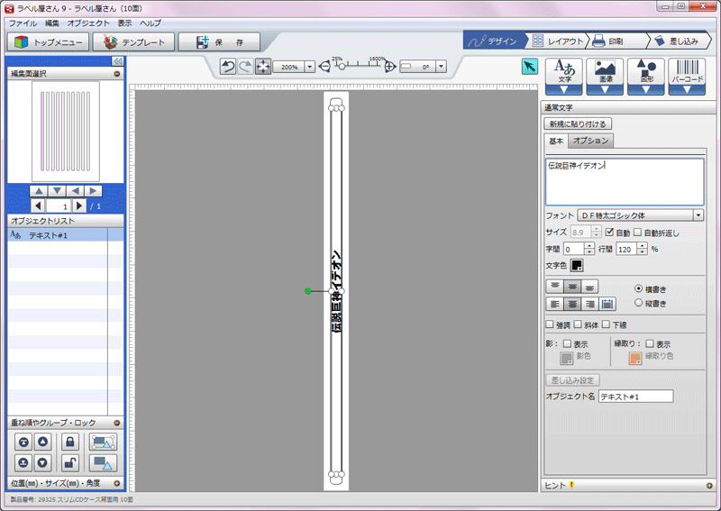Enable outline 縁取り 表示 checkbox

[x=650, y=343]
